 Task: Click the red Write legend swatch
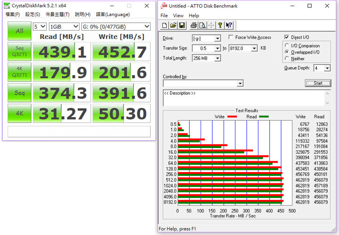(232, 117)
